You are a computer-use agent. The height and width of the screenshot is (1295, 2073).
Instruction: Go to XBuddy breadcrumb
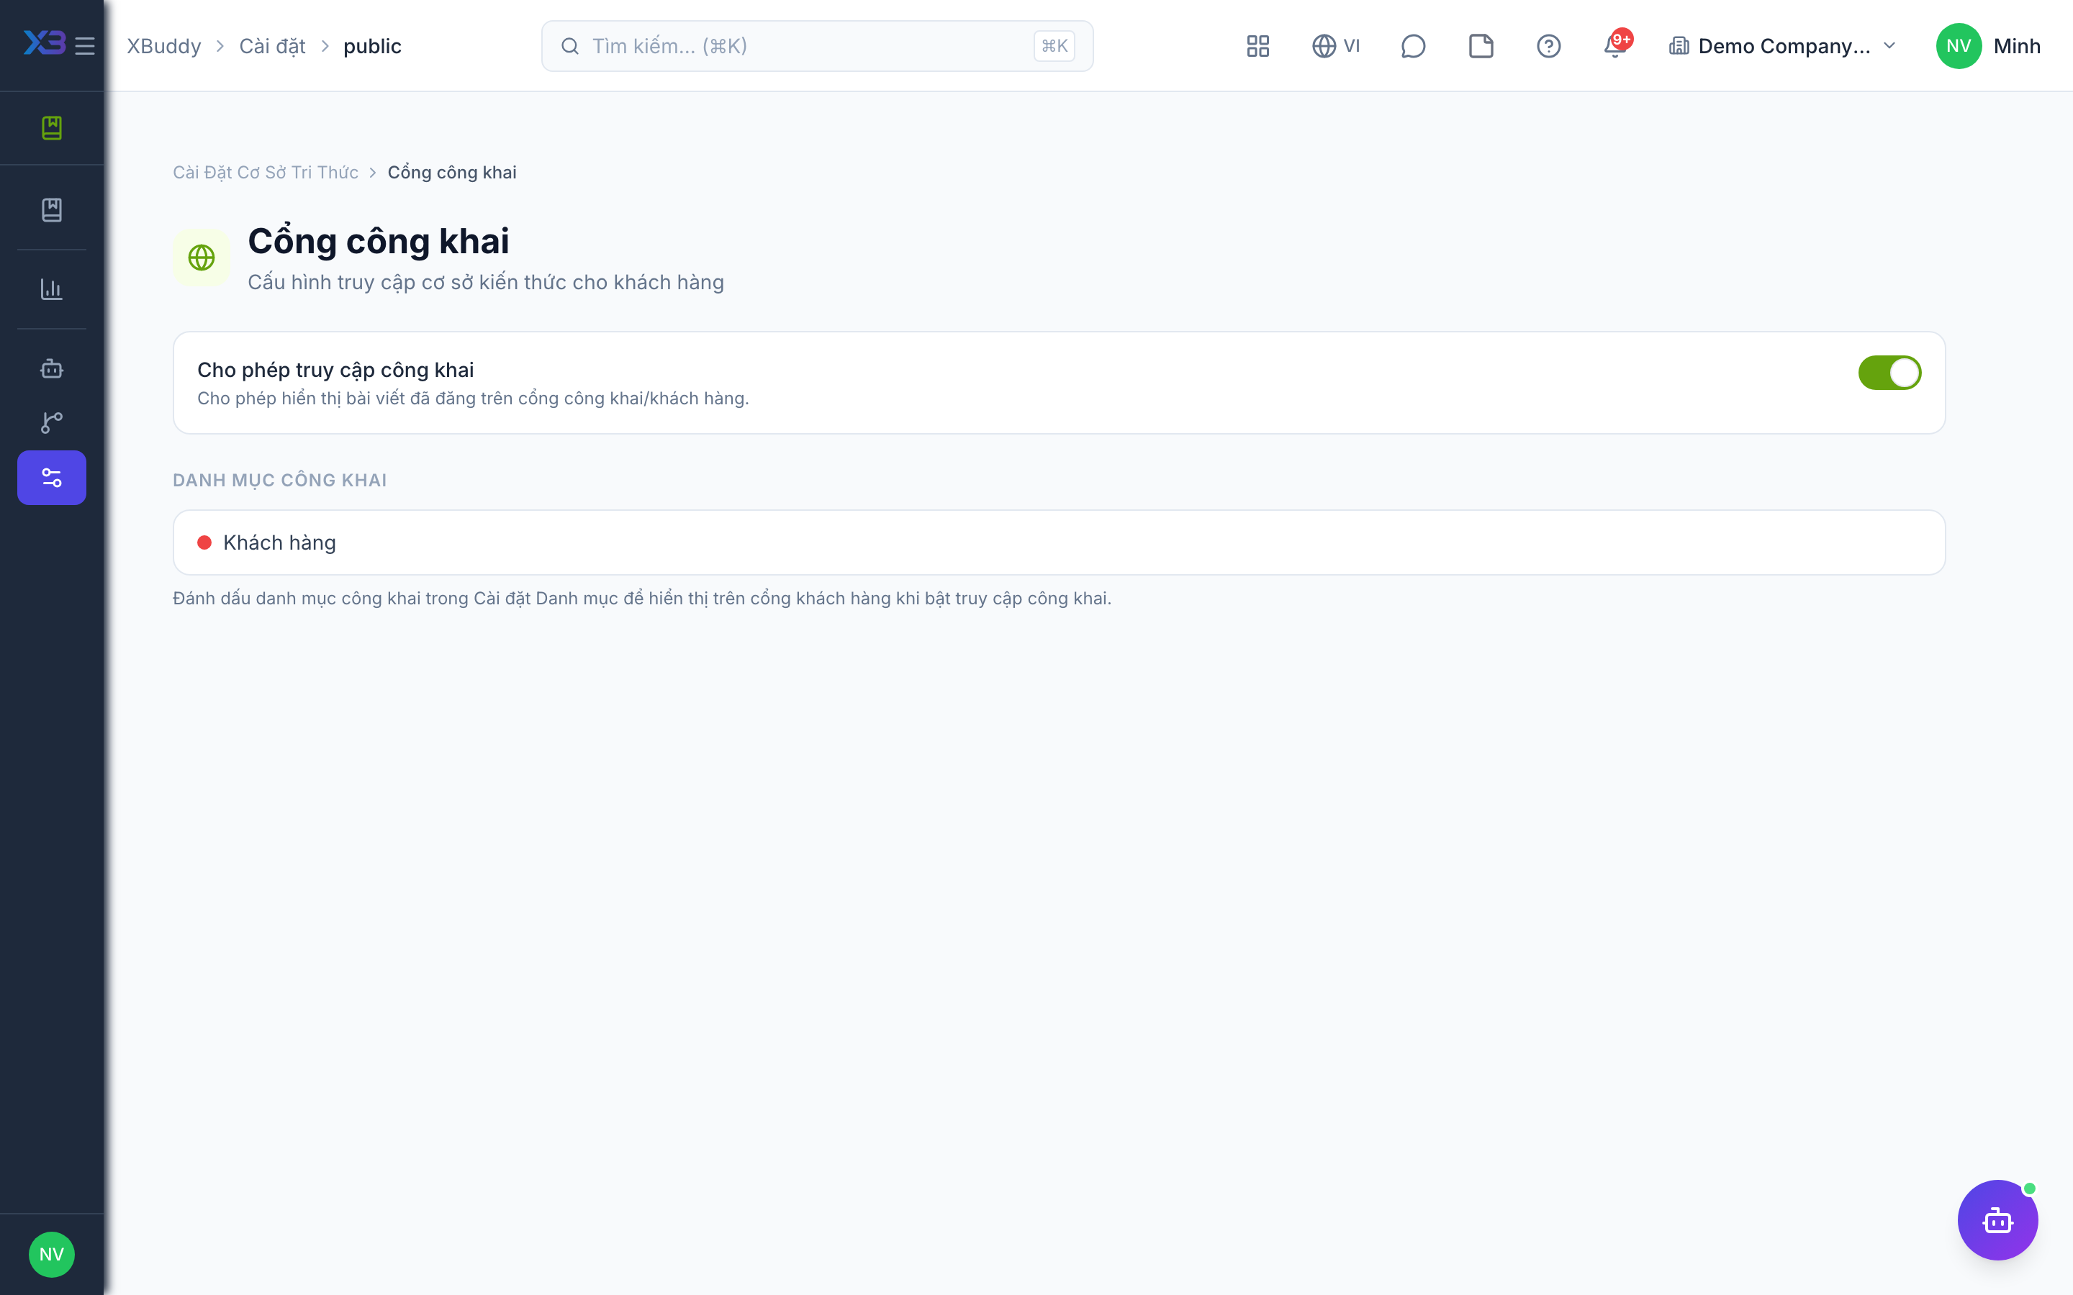click(x=163, y=46)
